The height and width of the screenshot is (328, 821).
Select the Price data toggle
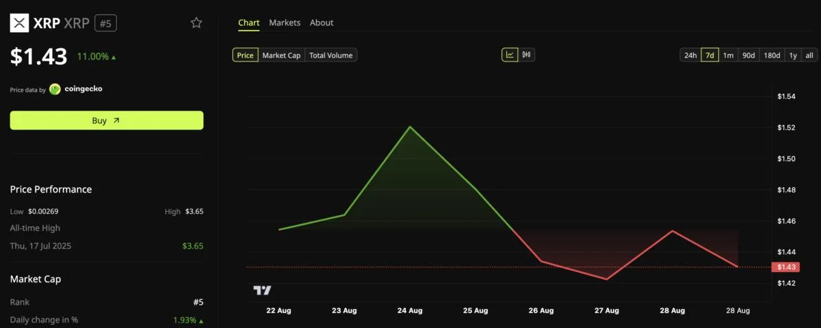(x=246, y=55)
